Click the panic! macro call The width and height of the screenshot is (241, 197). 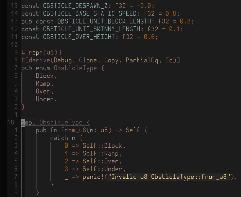pyautogui.click(x=93, y=177)
